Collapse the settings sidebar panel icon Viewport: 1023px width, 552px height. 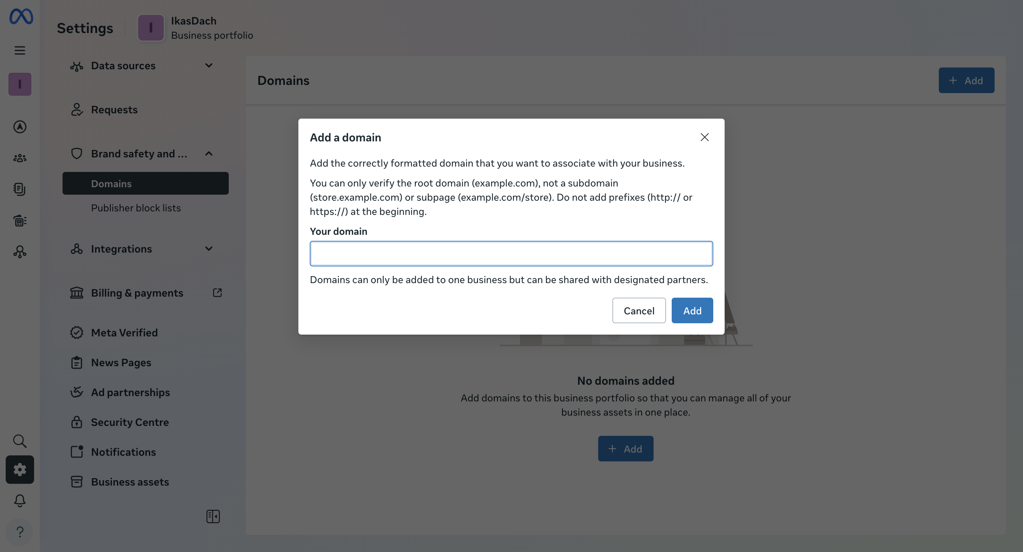(x=213, y=516)
